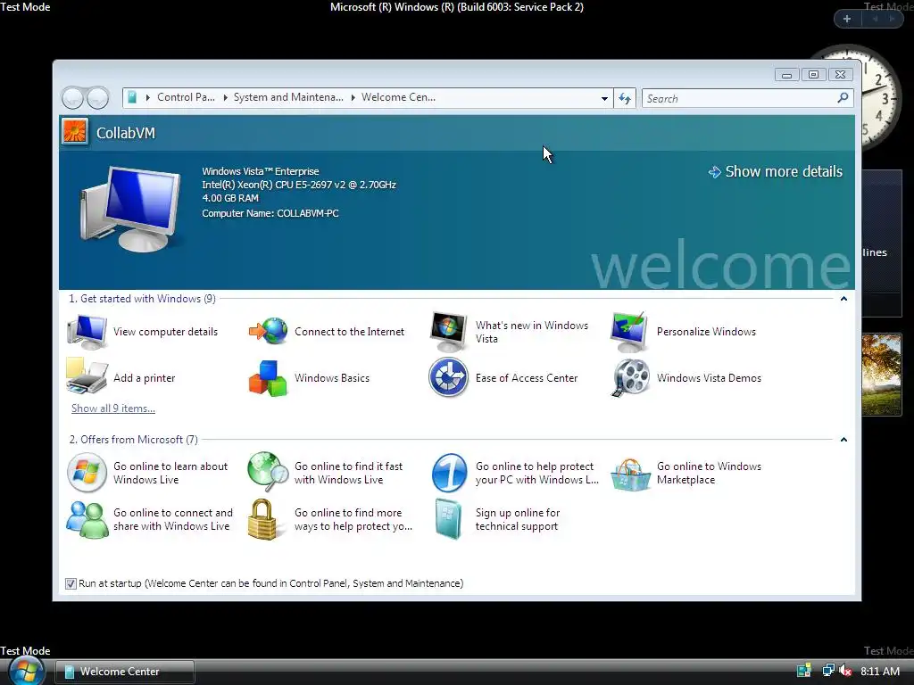Image resolution: width=914 pixels, height=685 pixels.
Task: Select the Add a printer icon
Action: tap(87, 377)
